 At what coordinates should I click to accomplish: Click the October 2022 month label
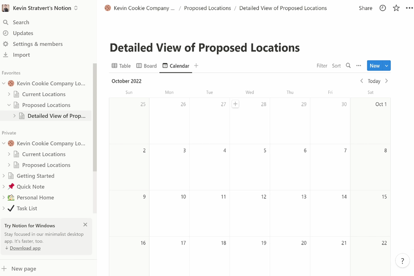tap(127, 81)
